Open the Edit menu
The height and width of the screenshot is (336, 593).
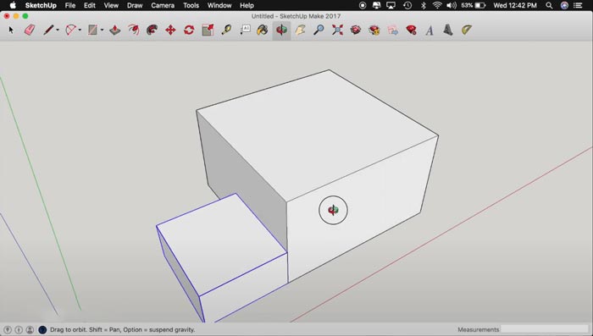click(x=90, y=5)
